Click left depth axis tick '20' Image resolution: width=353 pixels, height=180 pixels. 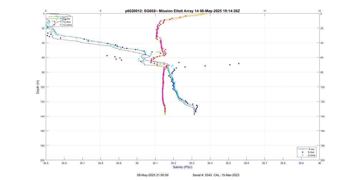[43, 28]
